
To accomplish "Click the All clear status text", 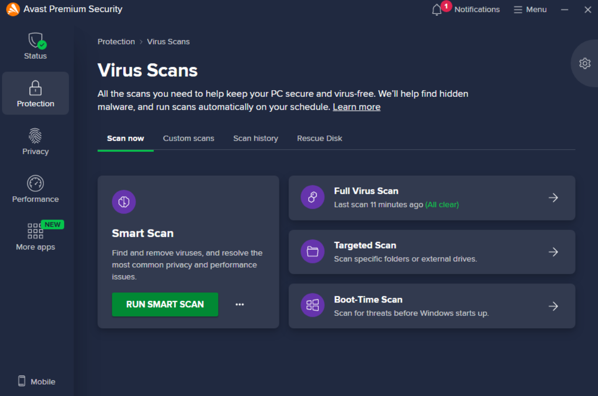I will 442,205.
